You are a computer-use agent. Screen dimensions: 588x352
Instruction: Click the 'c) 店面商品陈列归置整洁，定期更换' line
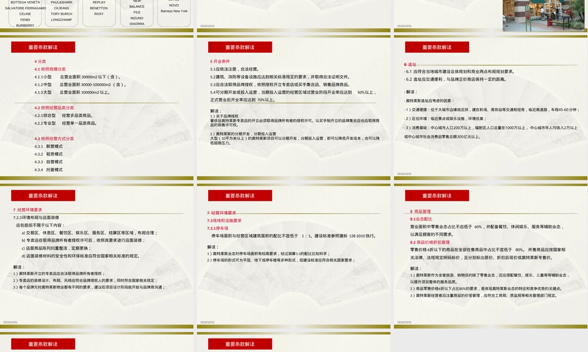[x=56, y=248]
